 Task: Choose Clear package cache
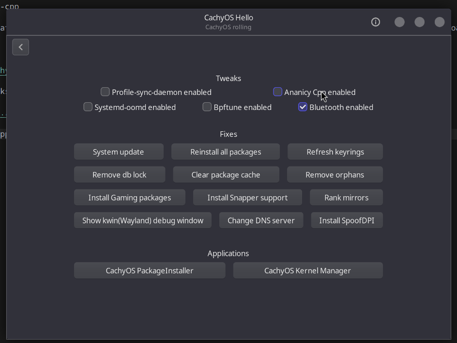coord(226,174)
